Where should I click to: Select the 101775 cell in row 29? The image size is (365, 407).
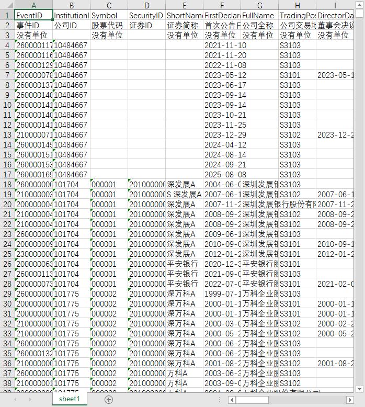(x=71, y=294)
